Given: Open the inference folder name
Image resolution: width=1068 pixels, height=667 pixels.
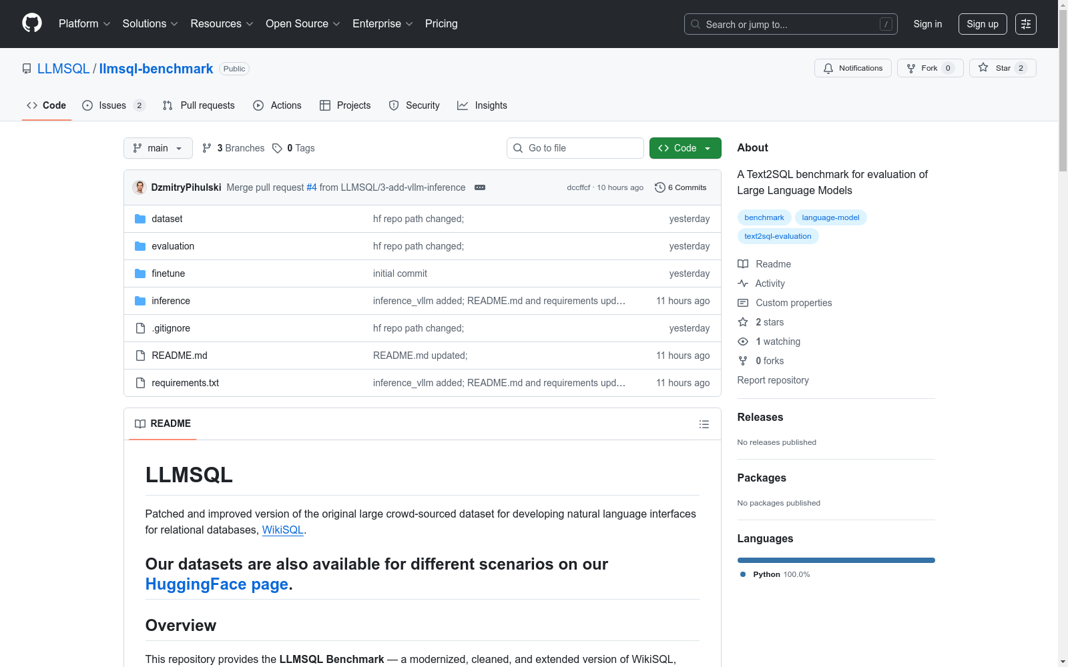Looking at the screenshot, I should click(x=171, y=301).
